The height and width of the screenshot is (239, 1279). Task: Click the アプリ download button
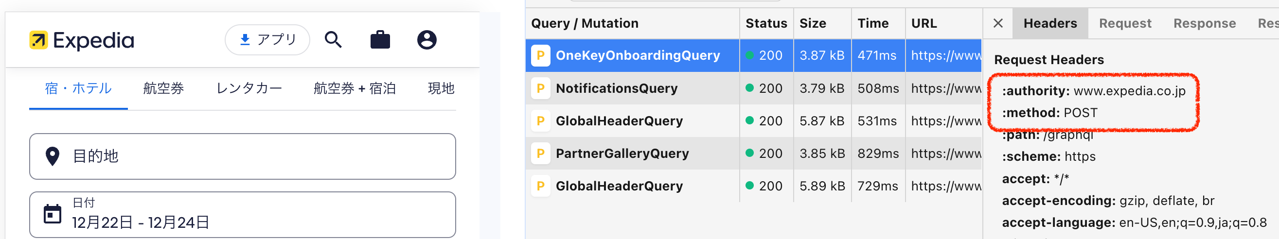[x=267, y=40]
